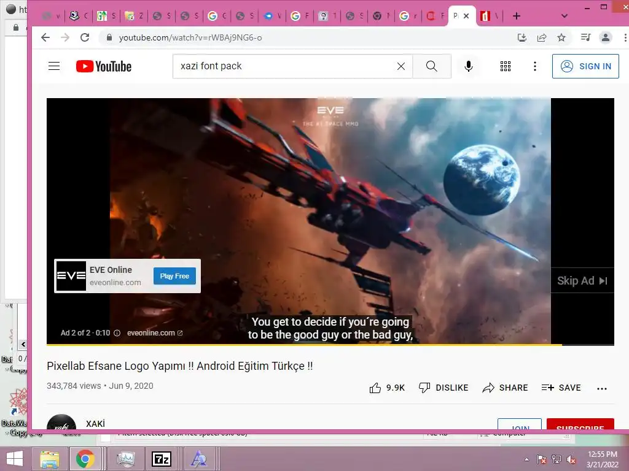
Task: Open the EVE Online ad title link
Action: pyautogui.click(x=111, y=270)
